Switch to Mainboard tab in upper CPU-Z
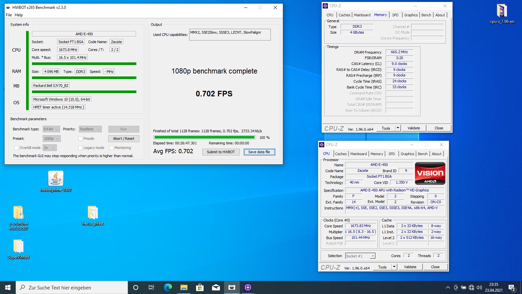Screen dimensions: 522x294 click(362, 15)
